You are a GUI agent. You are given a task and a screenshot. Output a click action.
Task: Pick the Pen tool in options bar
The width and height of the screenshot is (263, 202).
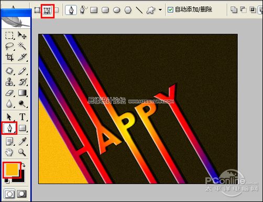pos(71,10)
